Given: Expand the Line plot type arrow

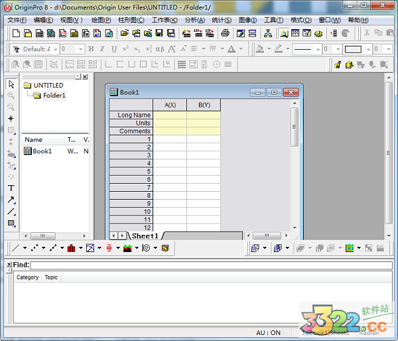Looking at the screenshot, I should [x=25, y=248].
